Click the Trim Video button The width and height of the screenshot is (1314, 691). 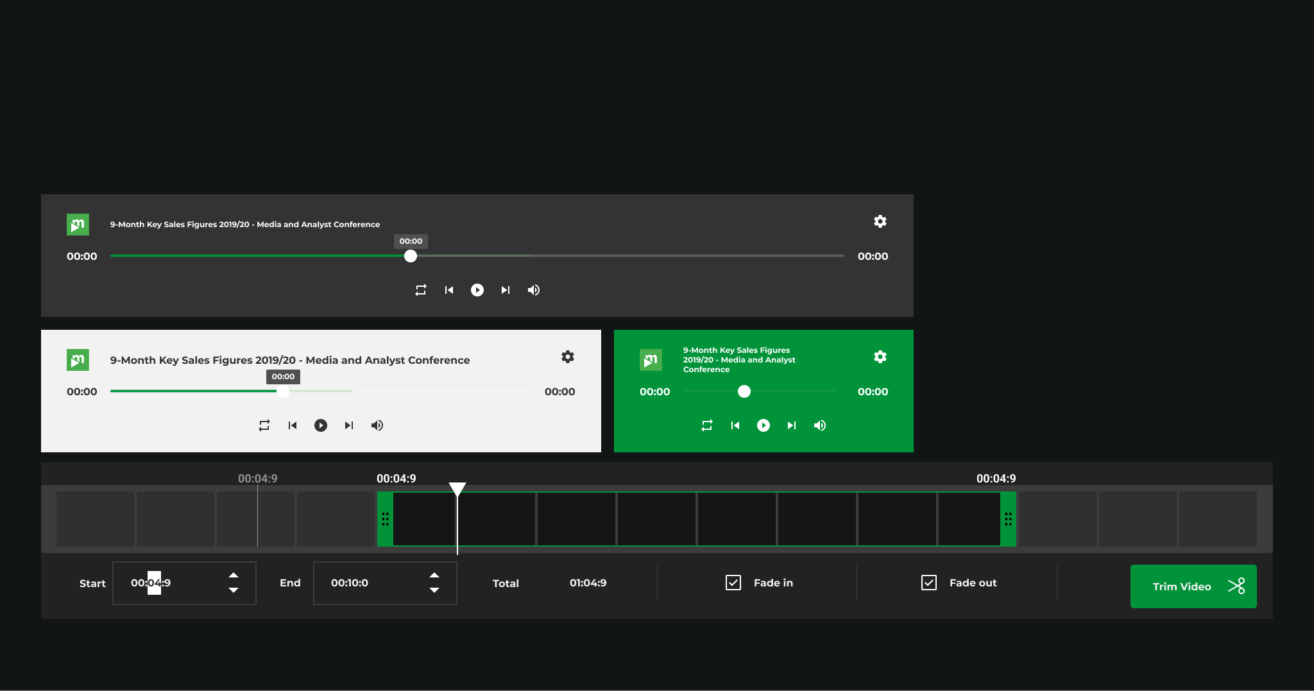1193,586
